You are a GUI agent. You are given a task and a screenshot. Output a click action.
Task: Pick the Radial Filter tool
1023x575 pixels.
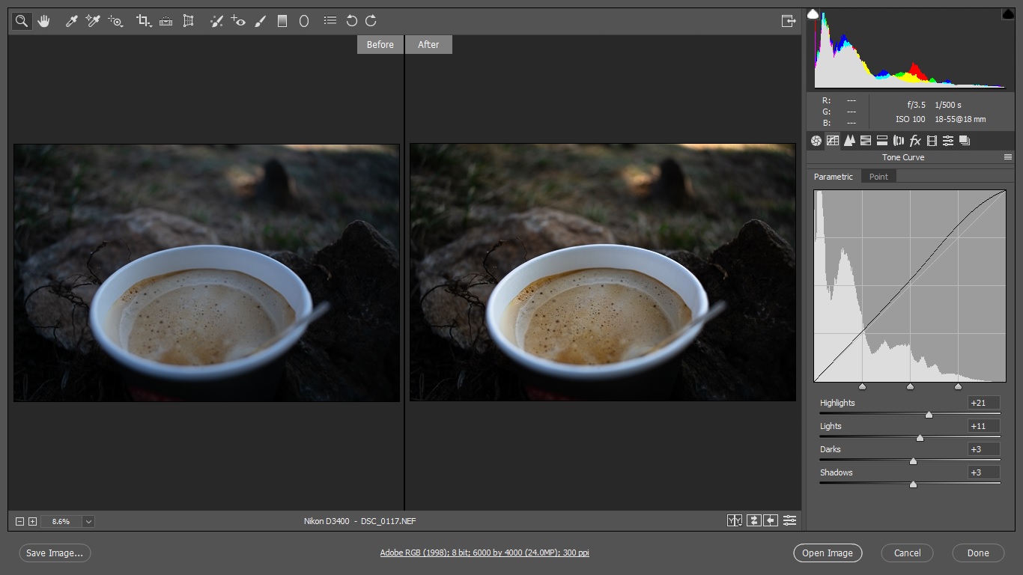(304, 22)
